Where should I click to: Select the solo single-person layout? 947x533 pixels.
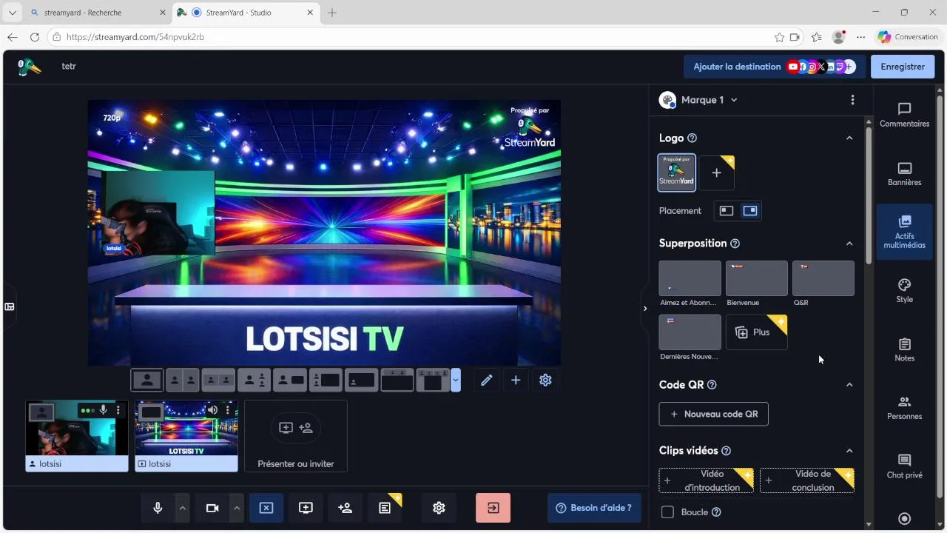tap(147, 381)
